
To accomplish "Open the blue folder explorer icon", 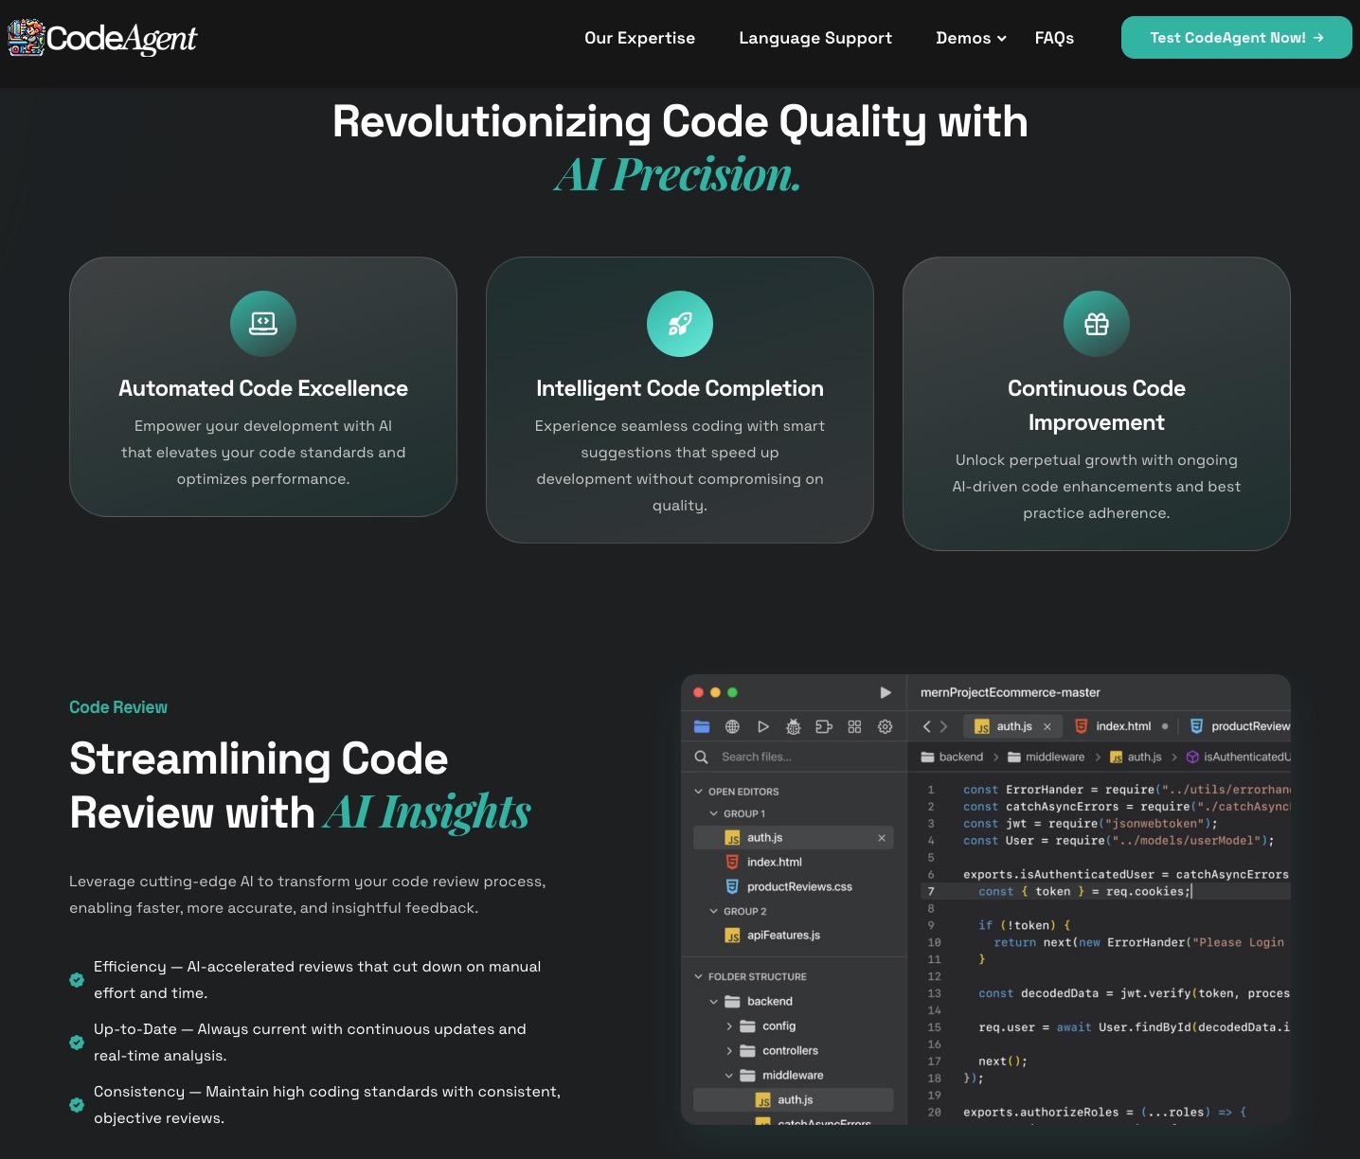I will 702,726.
